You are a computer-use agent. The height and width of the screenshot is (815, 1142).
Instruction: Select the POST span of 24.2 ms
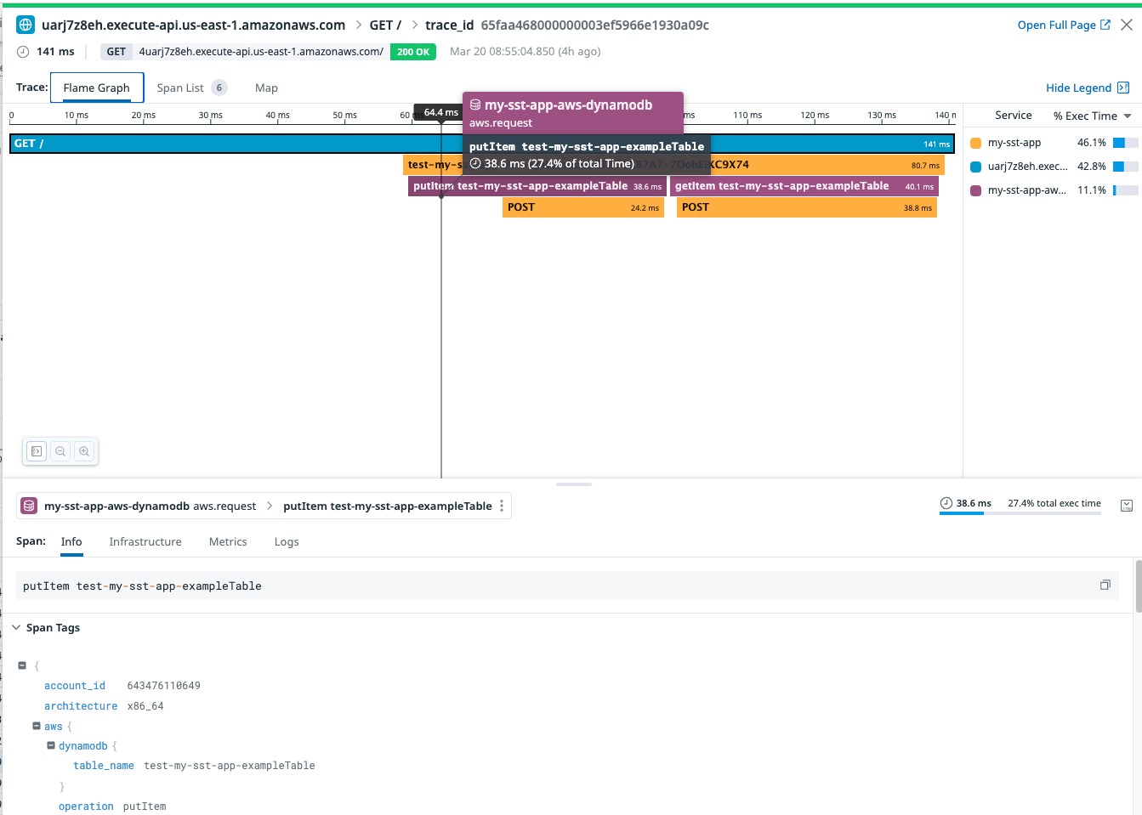[583, 207]
